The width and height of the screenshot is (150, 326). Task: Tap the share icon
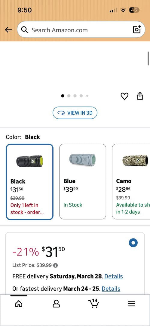point(140,96)
